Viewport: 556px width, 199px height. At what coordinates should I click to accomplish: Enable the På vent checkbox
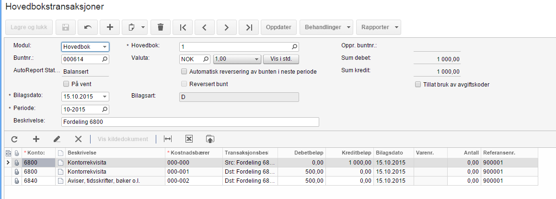67,84
